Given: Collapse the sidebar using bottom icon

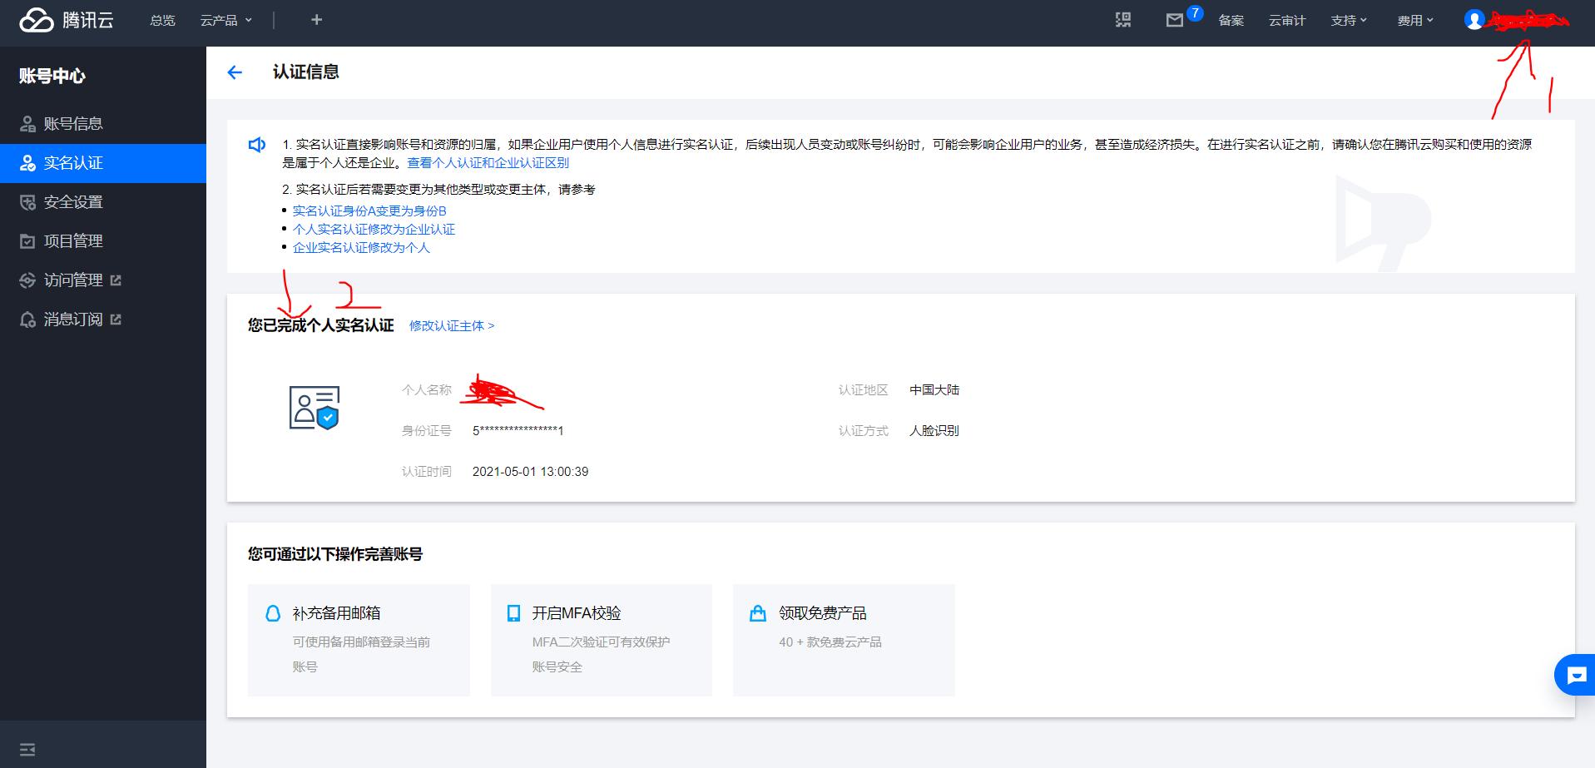Looking at the screenshot, I should (27, 749).
